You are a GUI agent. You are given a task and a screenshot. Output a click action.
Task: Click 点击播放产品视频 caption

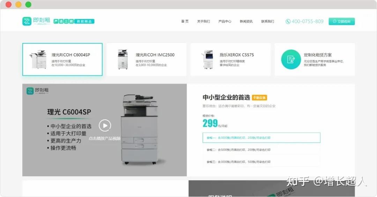pyautogui.click(x=104, y=138)
